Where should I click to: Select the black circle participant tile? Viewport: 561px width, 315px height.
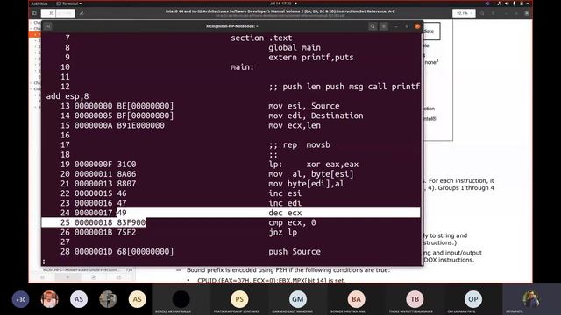pyautogui.click(x=181, y=299)
